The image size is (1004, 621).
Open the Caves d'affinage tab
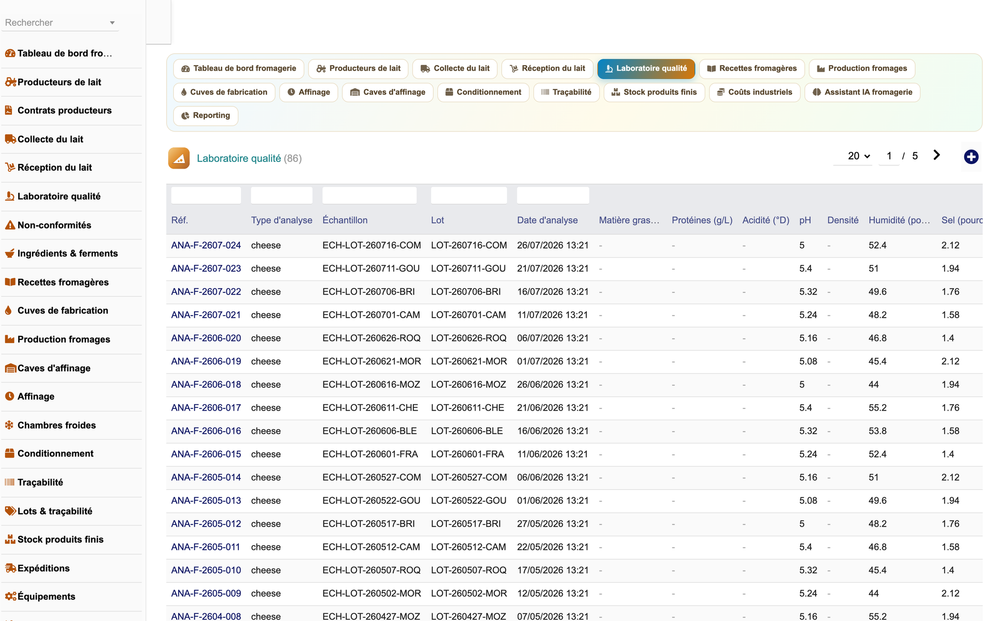[x=387, y=92]
